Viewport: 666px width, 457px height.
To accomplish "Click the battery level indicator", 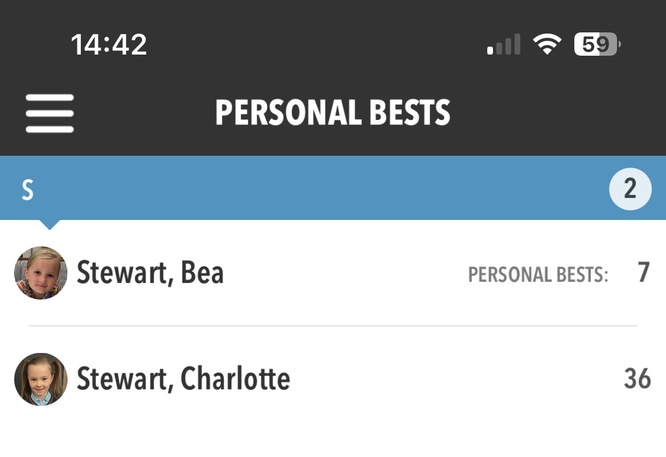I will 597,44.
